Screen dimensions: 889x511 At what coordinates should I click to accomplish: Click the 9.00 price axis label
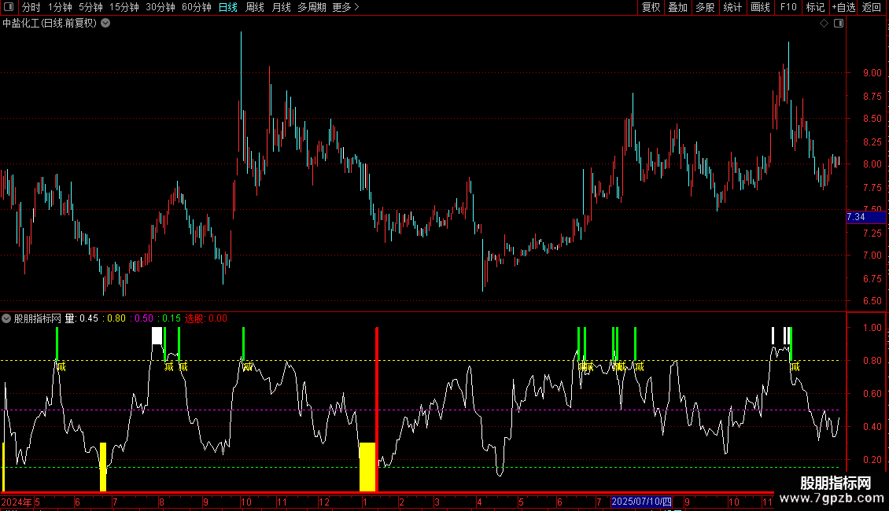coord(872,73)
